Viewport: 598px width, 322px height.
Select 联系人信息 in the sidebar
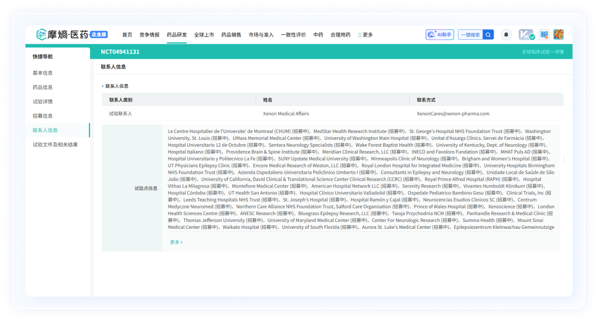coord(45,130)
